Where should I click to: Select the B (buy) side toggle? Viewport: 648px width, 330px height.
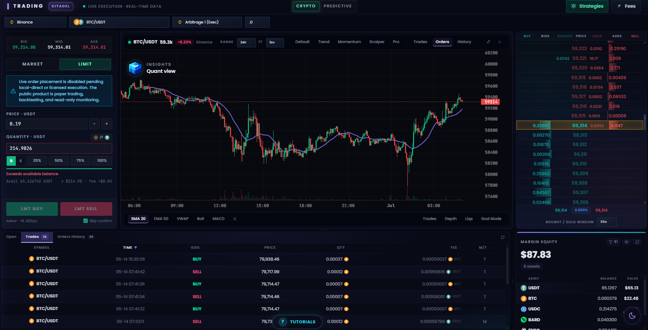pyautogui.click(x=11, y=161)
